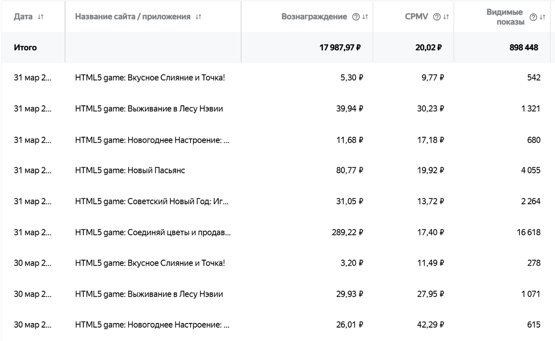
Task: Sort table by Дата column arrows
Action: click(x=40, y=17)
